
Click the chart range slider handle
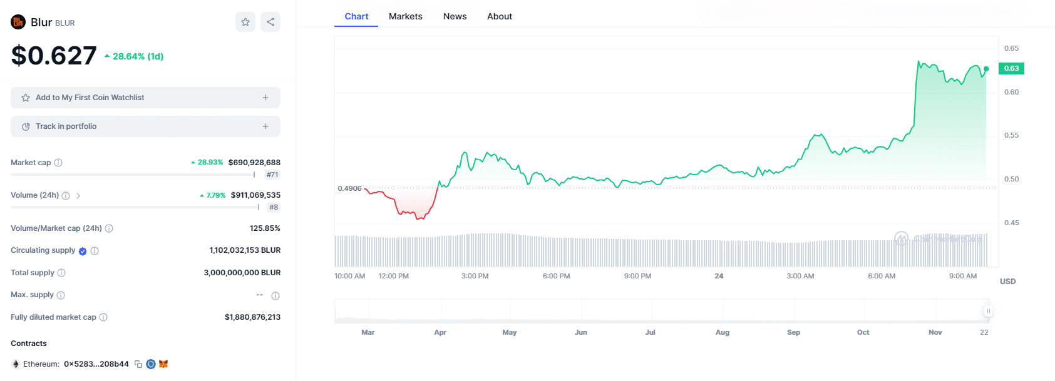[x=988, y=311]
